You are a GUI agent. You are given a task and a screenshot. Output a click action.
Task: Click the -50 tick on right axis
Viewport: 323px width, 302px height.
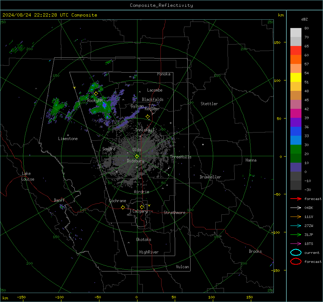click(277, 194)
